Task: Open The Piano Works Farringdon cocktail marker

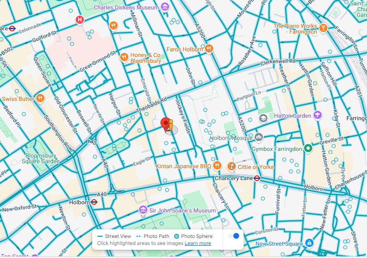Action: pyautogui.click(x=323, y=28)
